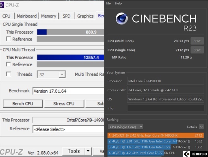Click the OS field showing Windows 10
The width and height of the screenshot is (208, 157).
[165, 99]
